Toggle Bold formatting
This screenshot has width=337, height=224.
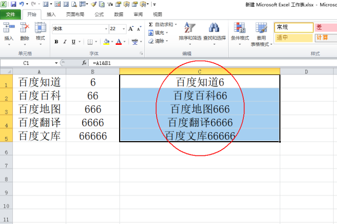tap(56, 42)
